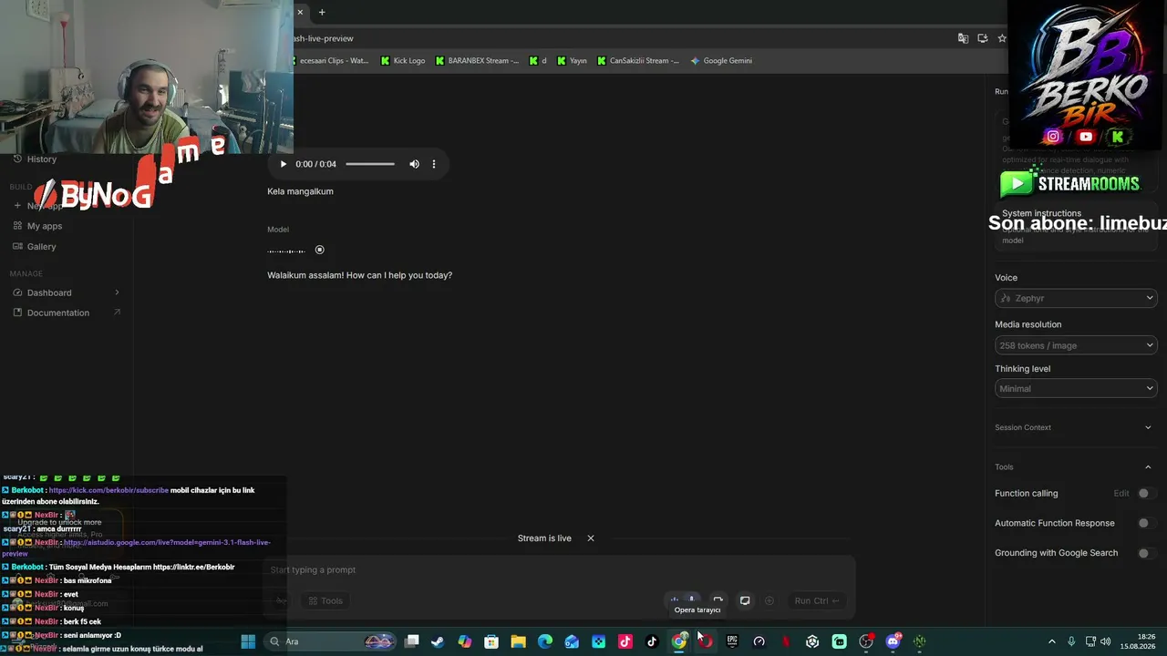Open the kick.com/berkobir/subscribe chat link
1167x656 pixels.
[x=108, y=490]
